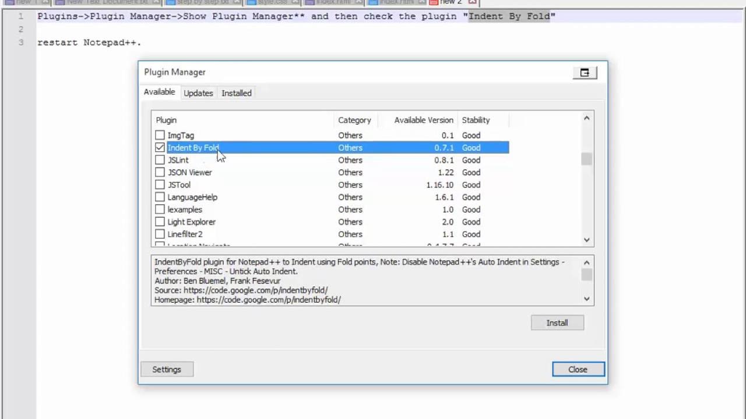
Task: Select the Light Explorer plugin name
Action: [191, 222]
